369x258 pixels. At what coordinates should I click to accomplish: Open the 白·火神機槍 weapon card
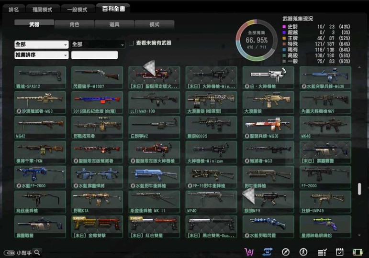268,77
